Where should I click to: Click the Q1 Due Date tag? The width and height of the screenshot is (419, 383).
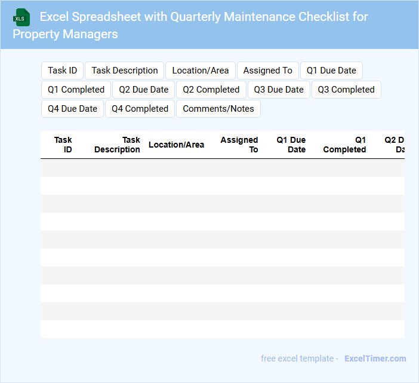pos(331,71)
